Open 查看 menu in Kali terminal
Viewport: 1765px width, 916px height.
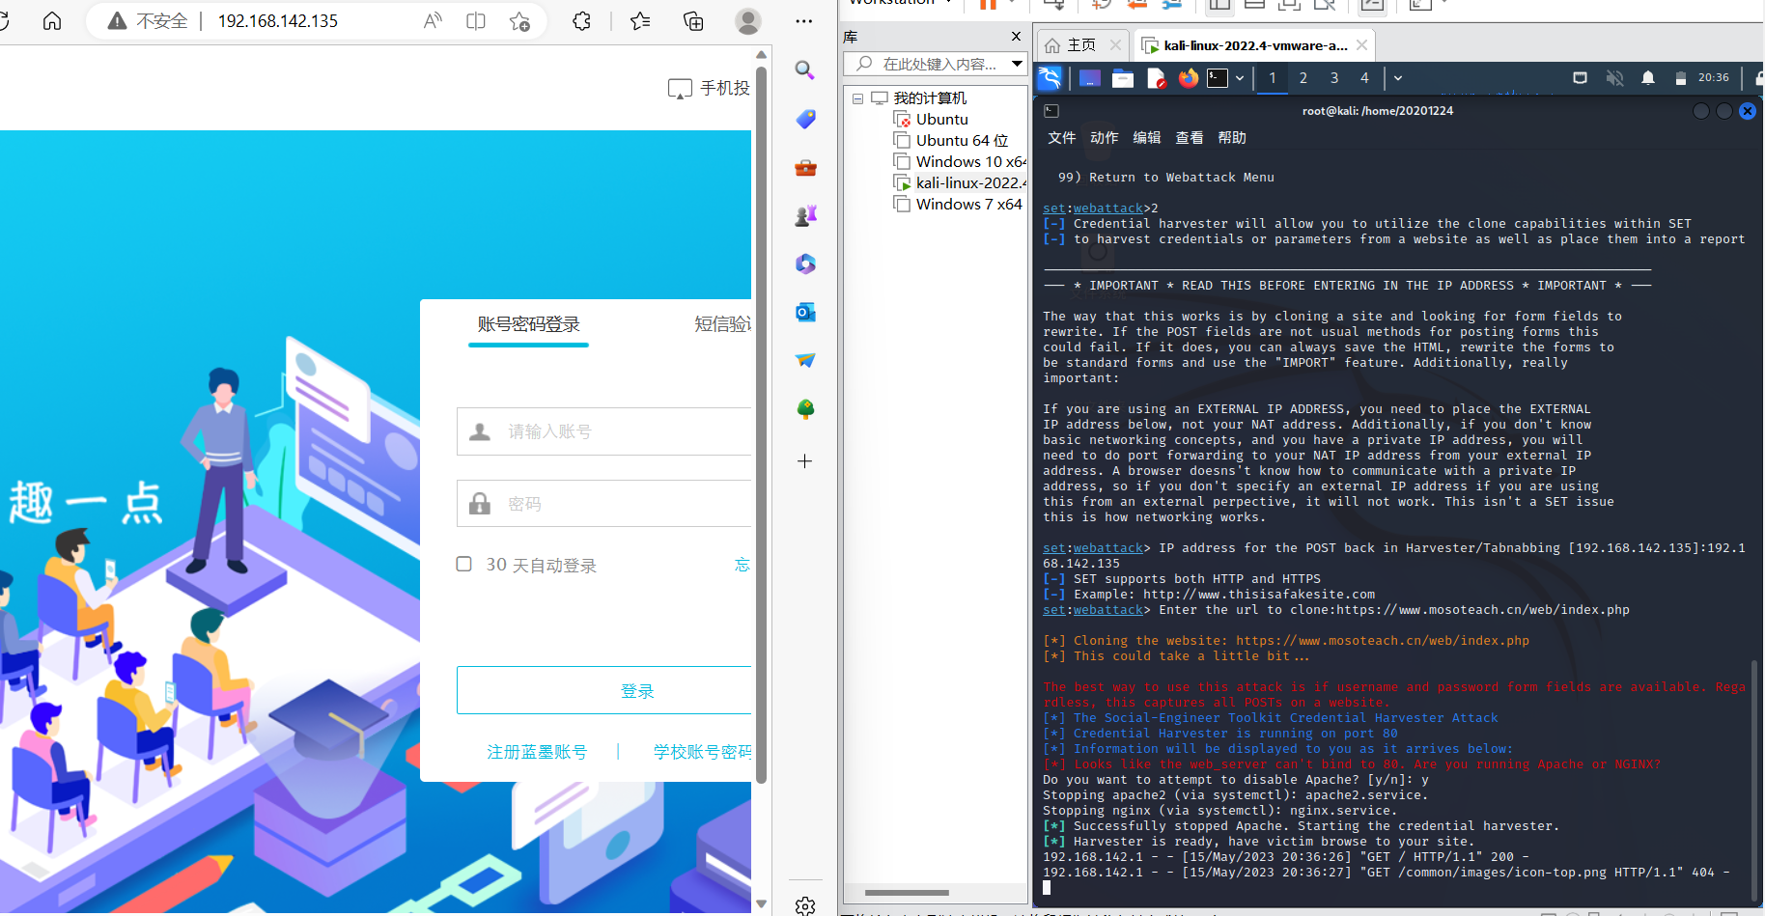pyautogui.click(x=1190, y=138)
